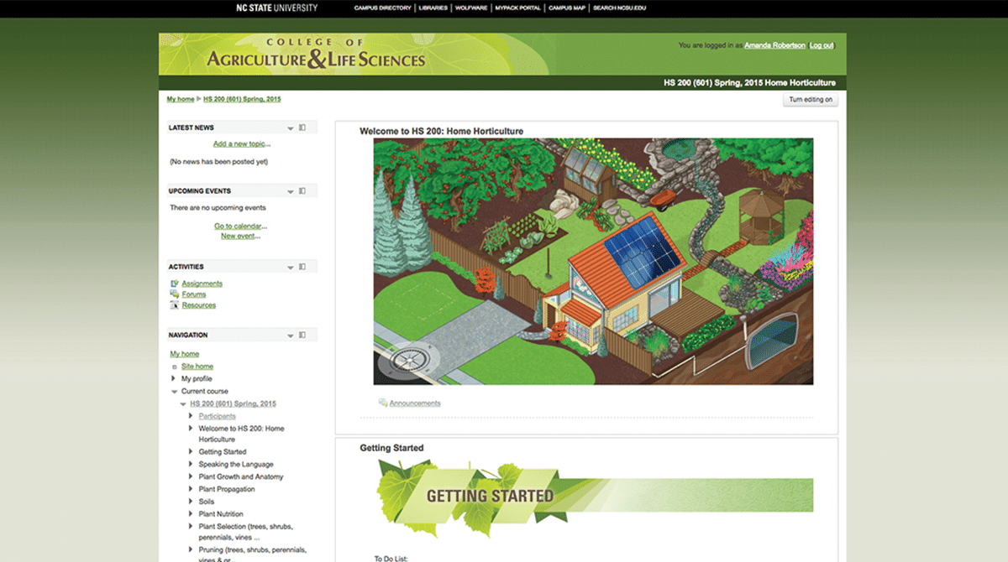Dock the Activities block
Screen dimensions: 1008x562
click(x=302, y=267)
